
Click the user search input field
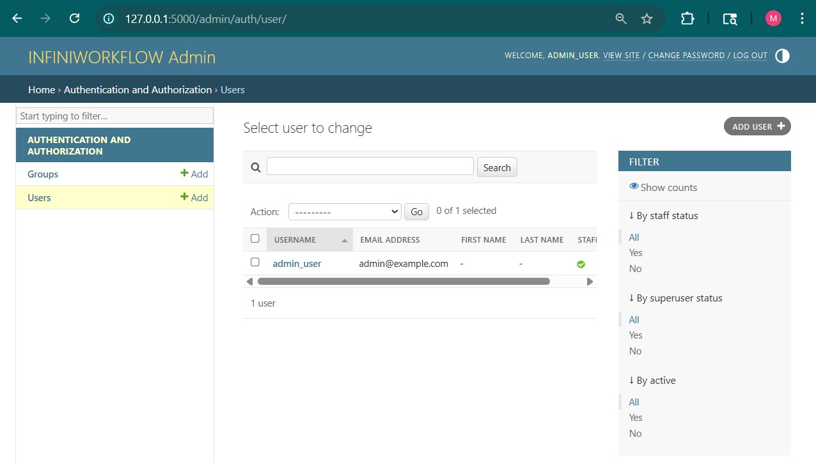point(370,166)
